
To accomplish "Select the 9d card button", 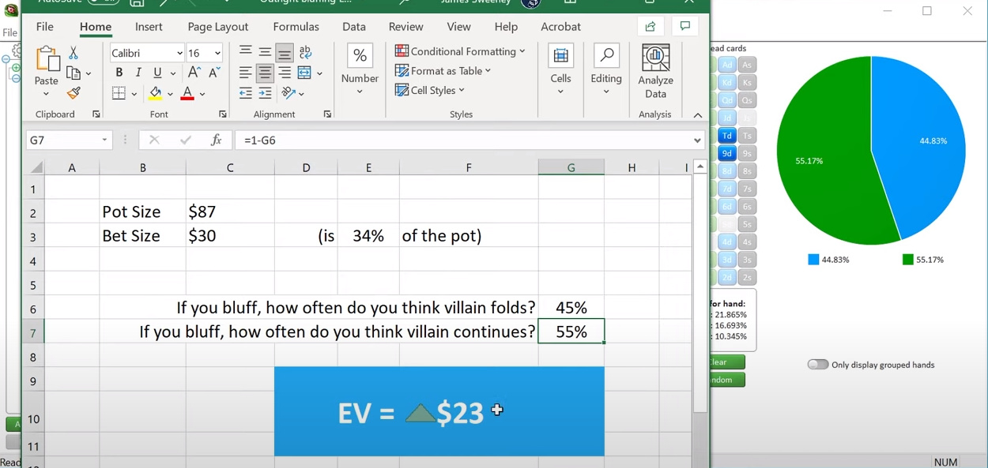I will pos(727,153).
